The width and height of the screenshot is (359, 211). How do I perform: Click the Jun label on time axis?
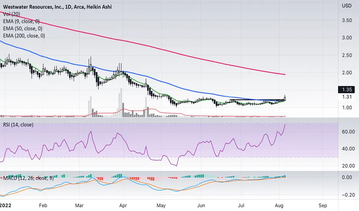(x=201, y=206)
